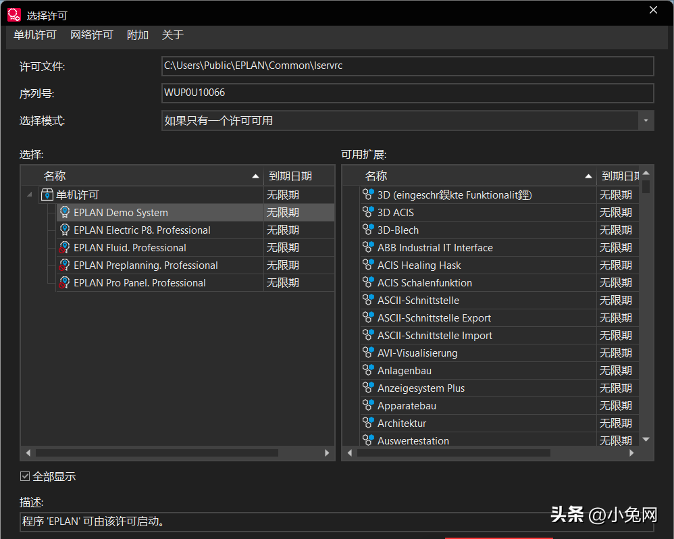The height and width of the screenshot is (539, 674).
Task: Click the 许可文件 path field
Action: (x=407, y=66)
